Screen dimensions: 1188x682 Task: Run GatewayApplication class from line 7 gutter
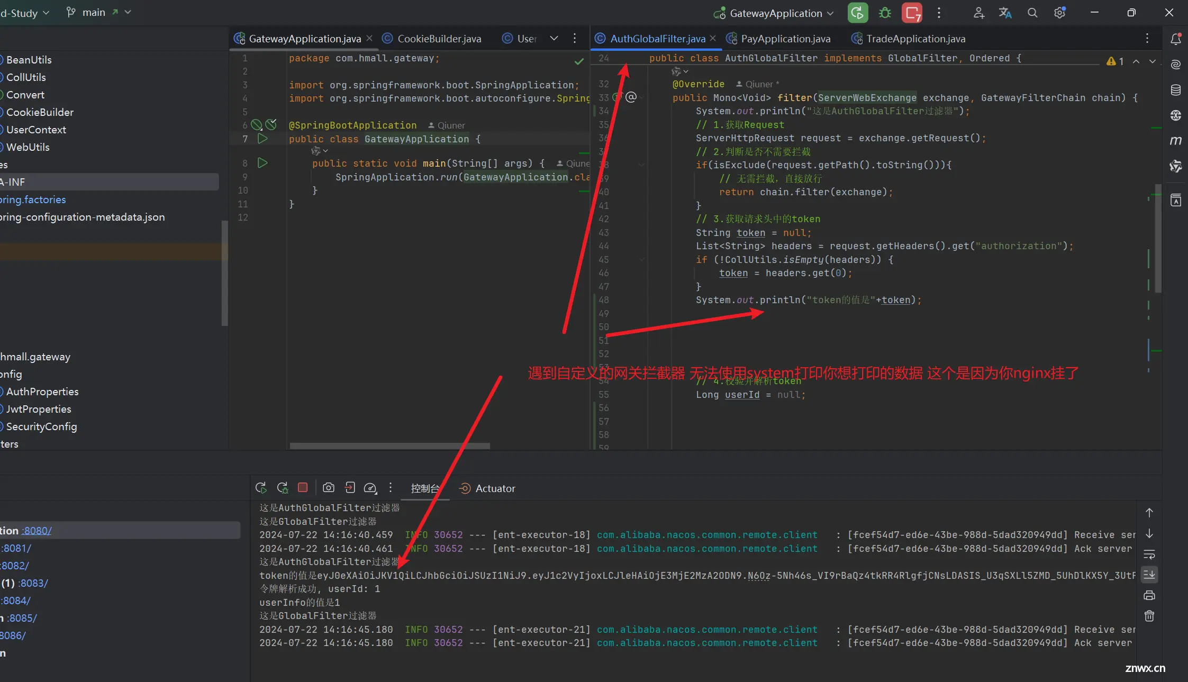point(262,139)
